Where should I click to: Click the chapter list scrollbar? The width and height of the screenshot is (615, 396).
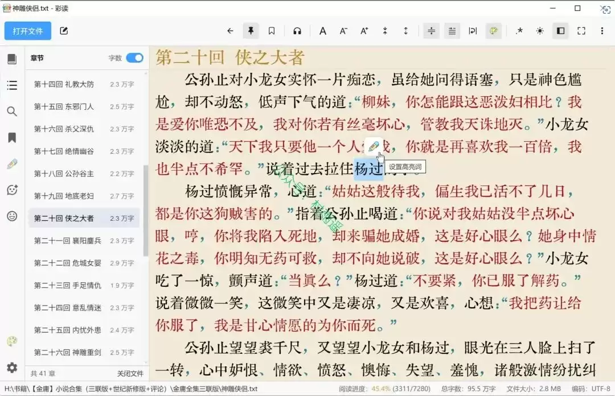pyautogui.click(x=146, y=211)
